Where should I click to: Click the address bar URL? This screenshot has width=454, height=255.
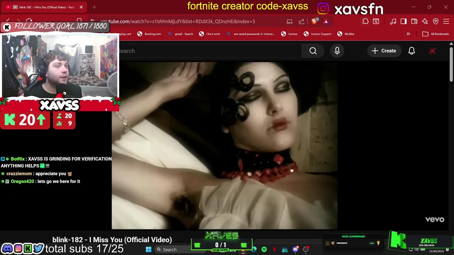pos(178,21)
